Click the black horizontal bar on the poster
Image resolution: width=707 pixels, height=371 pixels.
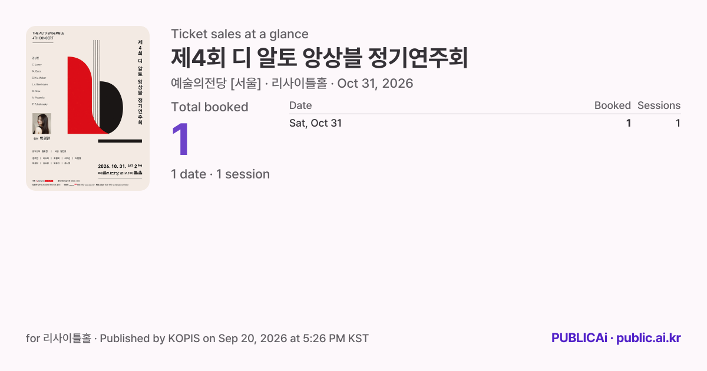[x=120, y=141]
